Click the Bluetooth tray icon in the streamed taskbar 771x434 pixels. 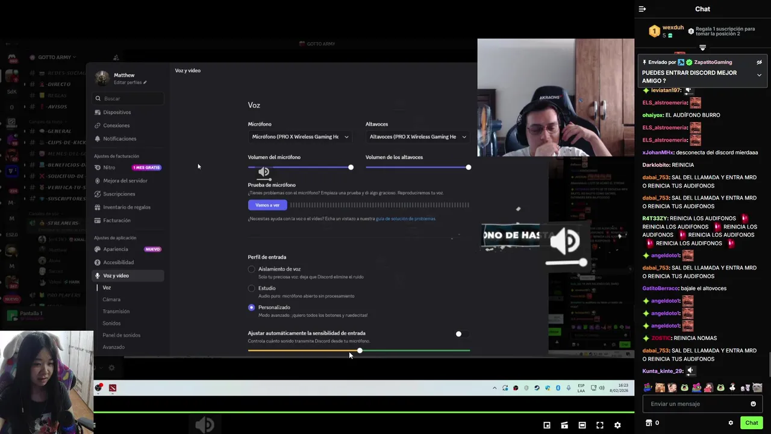pos(558,388)
